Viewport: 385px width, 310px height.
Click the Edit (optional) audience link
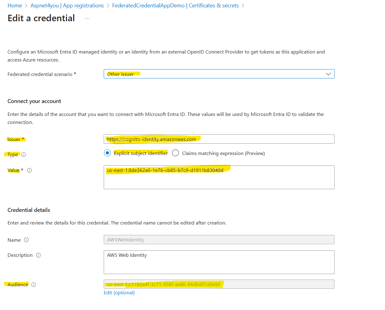(x=119, y=292)
